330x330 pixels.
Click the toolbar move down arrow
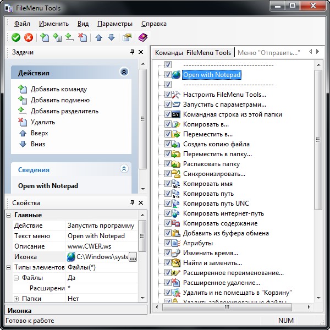(111, 37)
